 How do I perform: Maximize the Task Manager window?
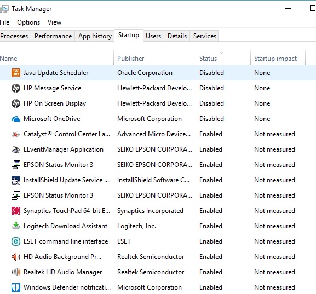pos(312,8)
